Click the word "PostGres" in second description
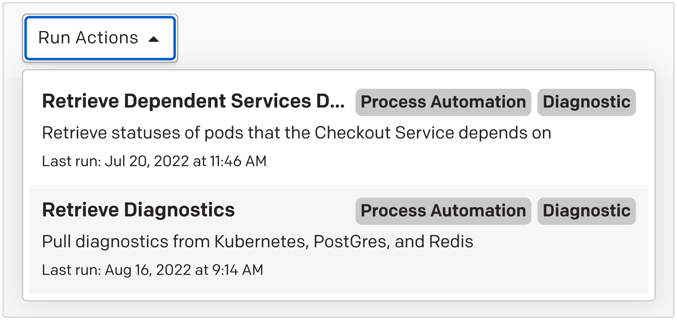This screenshot has width=677, height=320. [352, 242]
